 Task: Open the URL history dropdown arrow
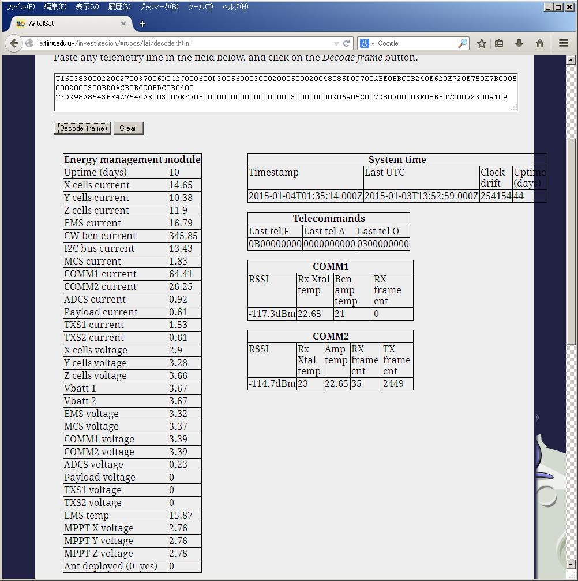[336, 43]
